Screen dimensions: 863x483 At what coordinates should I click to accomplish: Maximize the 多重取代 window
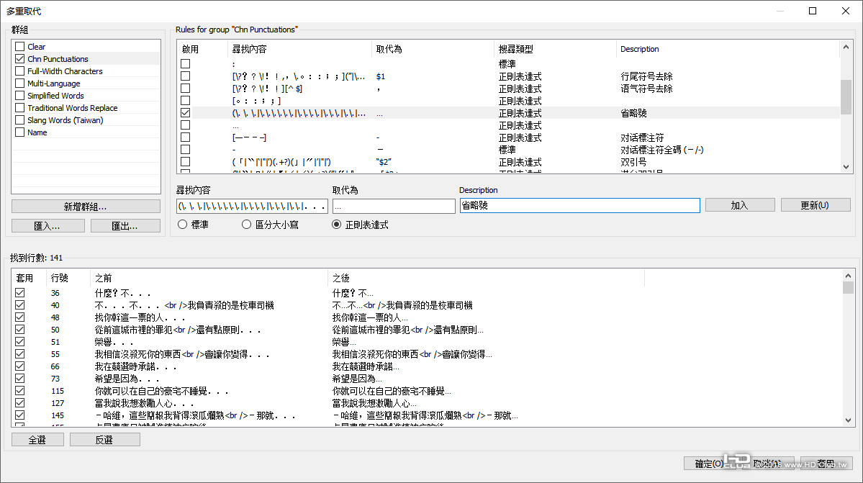coord(813,11)
